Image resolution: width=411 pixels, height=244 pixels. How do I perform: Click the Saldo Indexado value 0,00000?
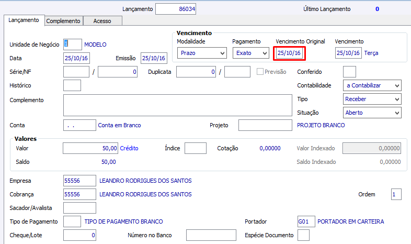coord(390,162)
